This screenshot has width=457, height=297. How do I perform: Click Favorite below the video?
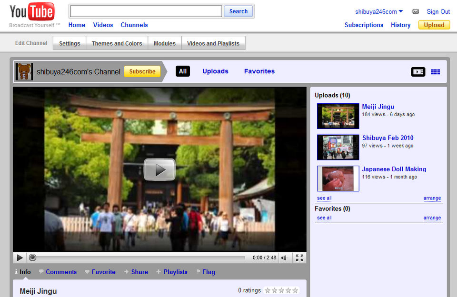(100, 272)
